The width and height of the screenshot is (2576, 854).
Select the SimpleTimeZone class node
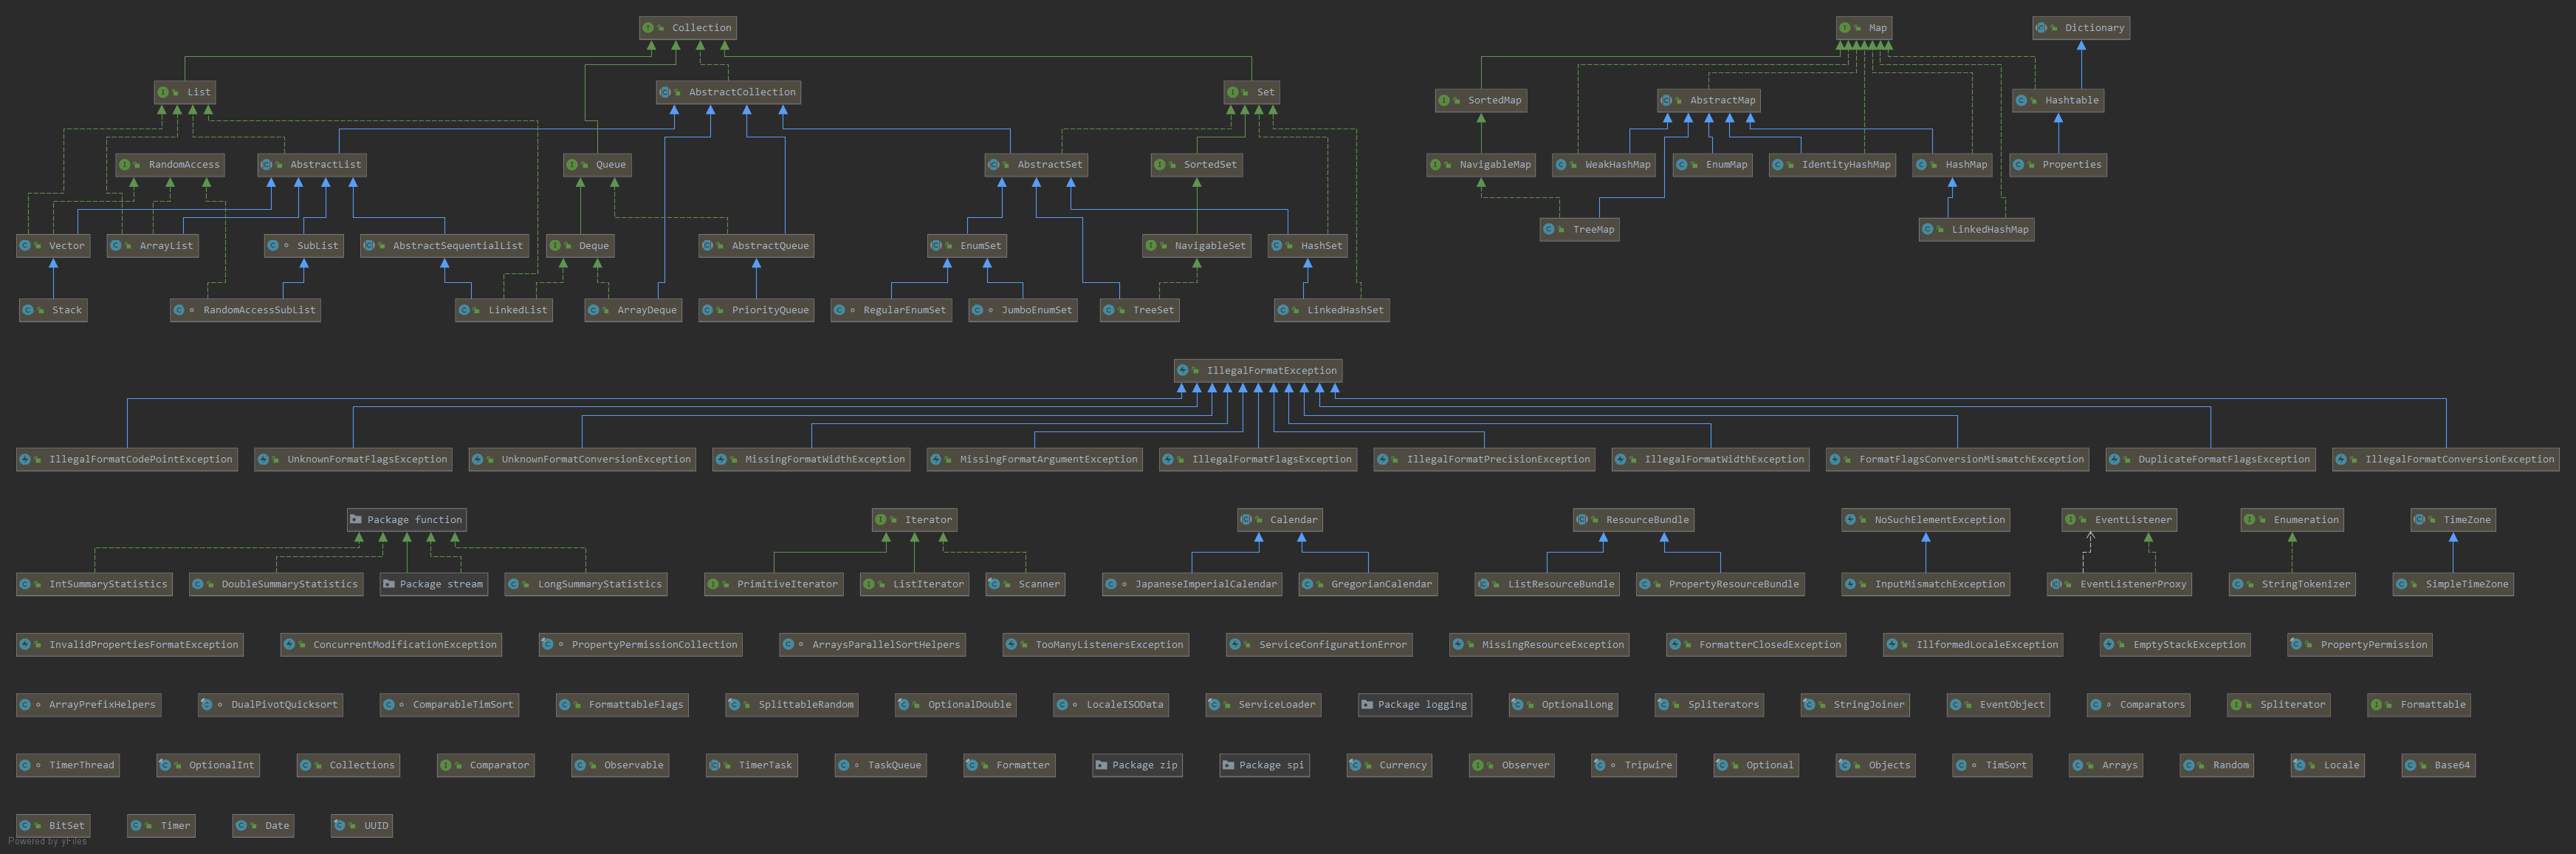pyautogui.click(x=2453, y=584)
